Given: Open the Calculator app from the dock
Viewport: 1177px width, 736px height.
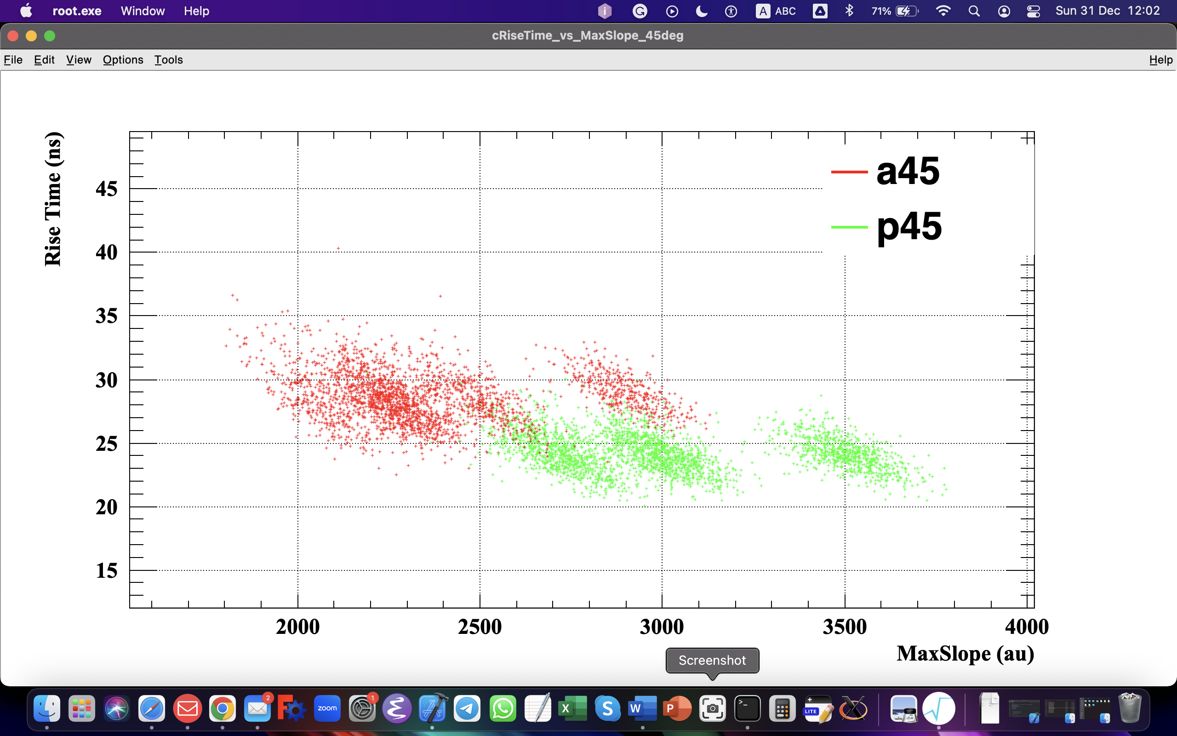Looking at the screenshot, I should [782, 708].
